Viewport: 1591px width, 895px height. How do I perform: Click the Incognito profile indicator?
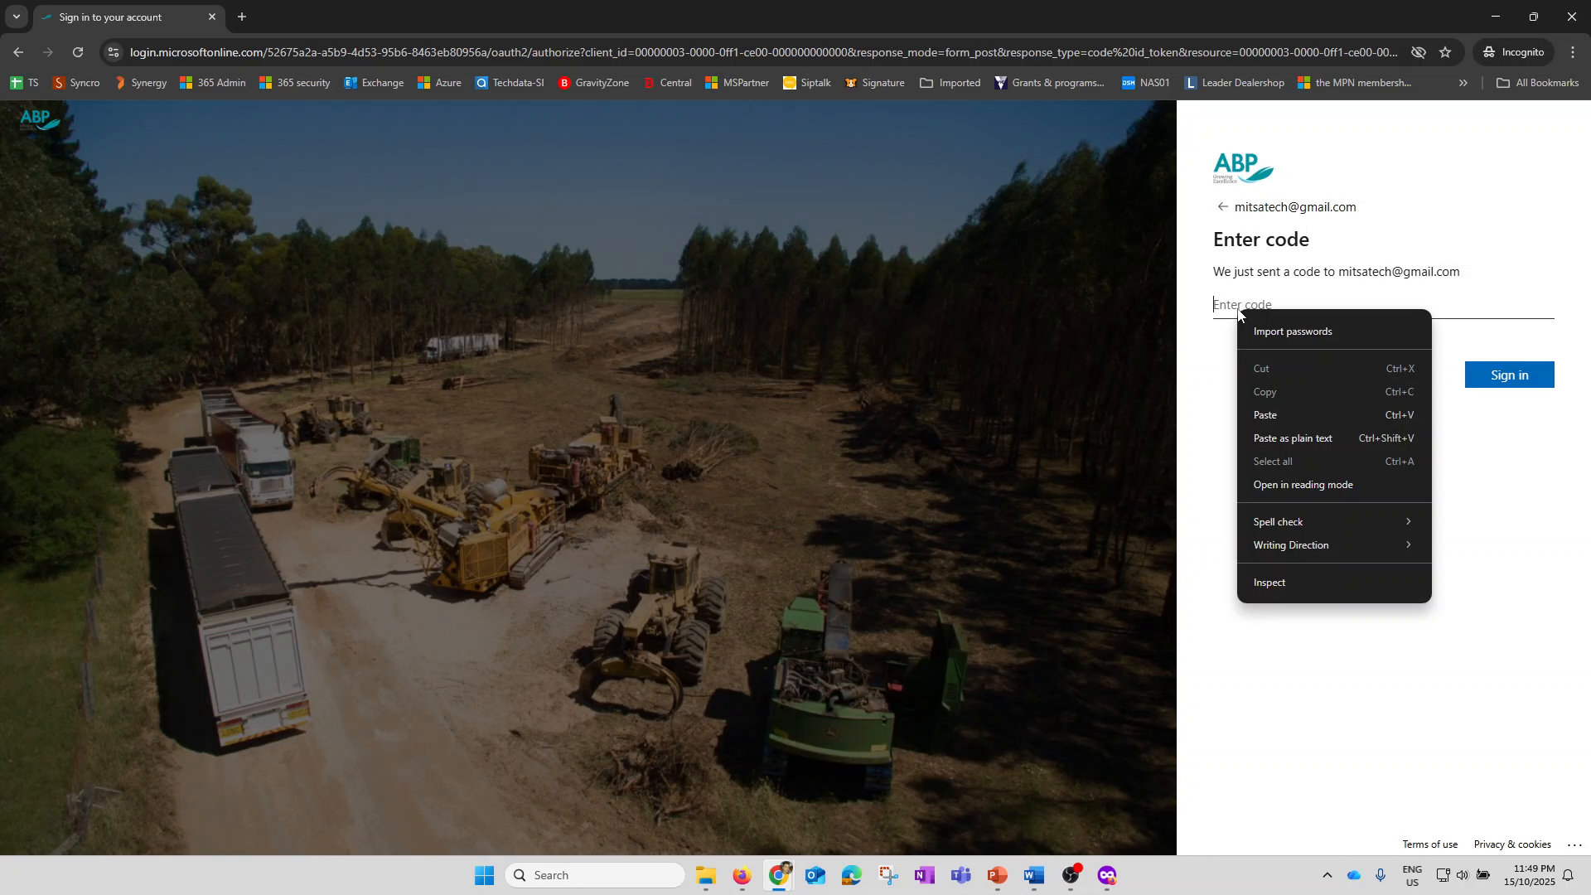click(1514, 51)
